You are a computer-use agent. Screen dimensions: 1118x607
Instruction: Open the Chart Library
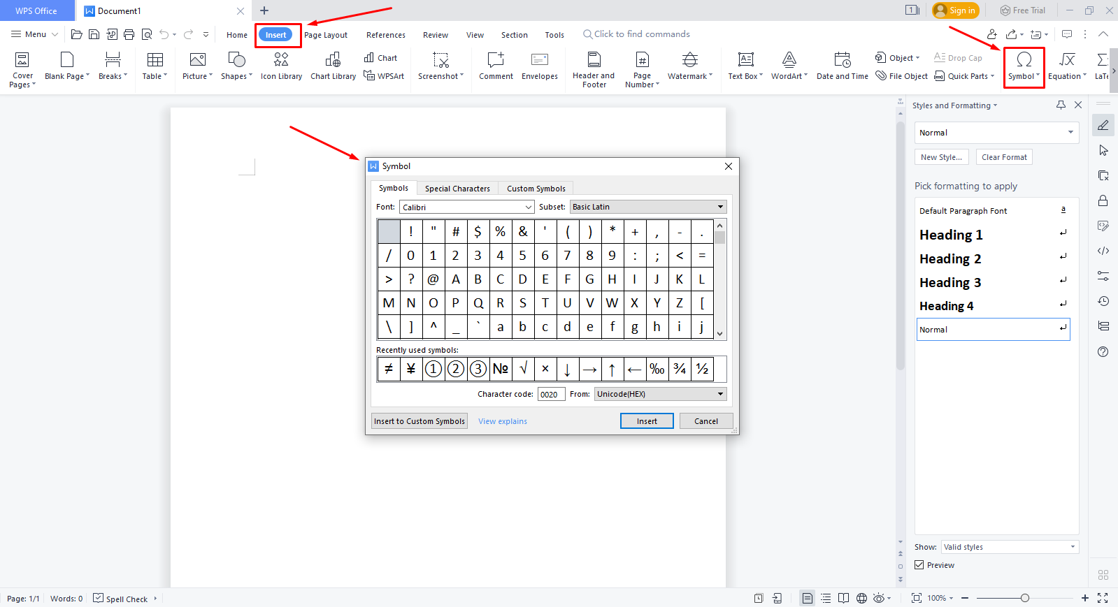pos(333,67)
